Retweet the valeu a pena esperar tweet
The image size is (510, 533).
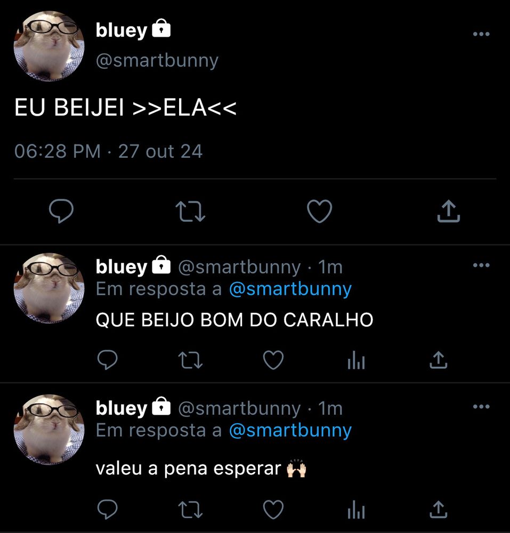click(x=190, y=510)
